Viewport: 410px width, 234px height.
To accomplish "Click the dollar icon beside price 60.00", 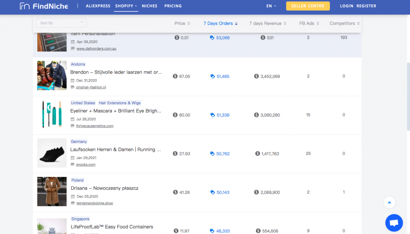I will click(175, 115).
